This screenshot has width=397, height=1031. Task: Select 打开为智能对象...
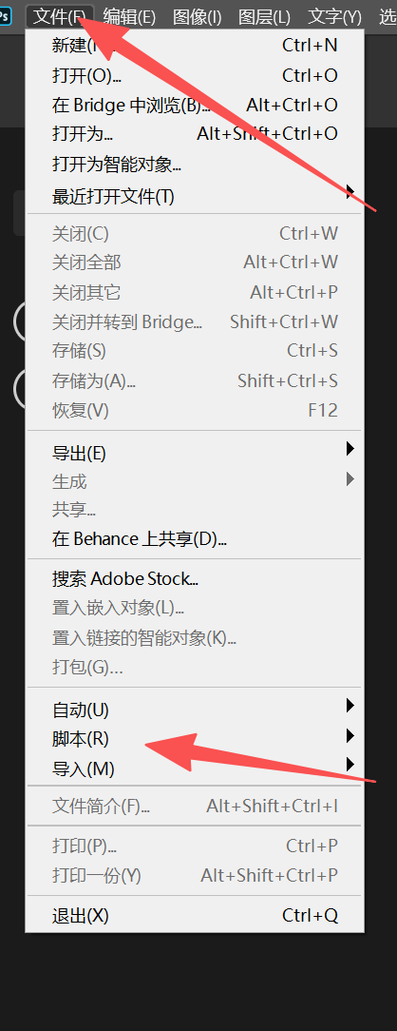point(195,164)
